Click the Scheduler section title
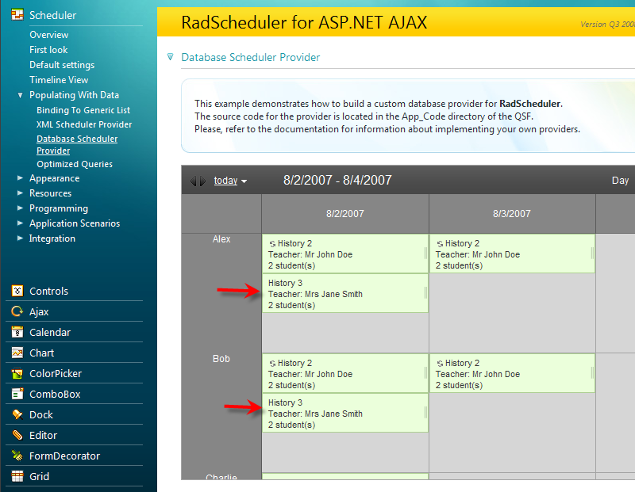The height and width of the screenshot is (492, 635). pyautogui.click(x=52, y=15)
